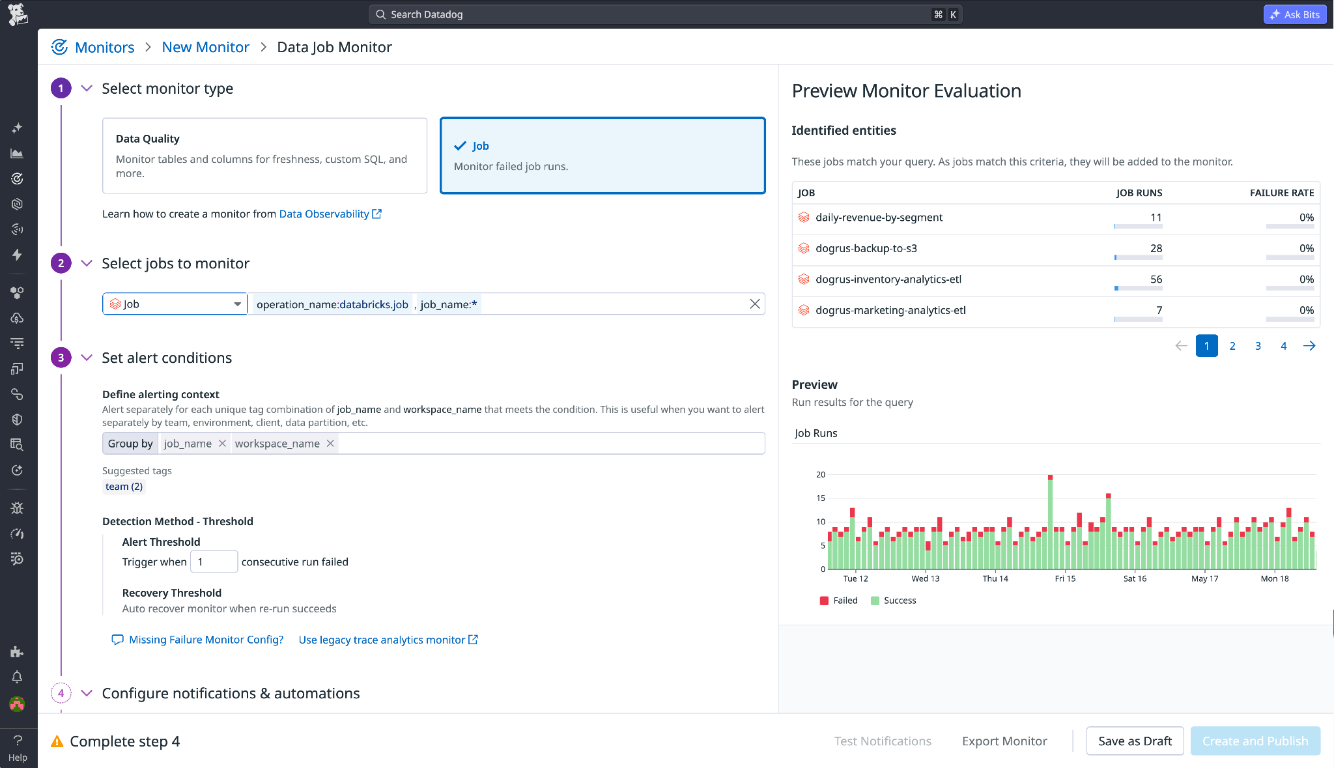This screenshot has width=1334, height=768.
Task: Go to page 4 of identified entities
Action: click(x=1284, y=346)
